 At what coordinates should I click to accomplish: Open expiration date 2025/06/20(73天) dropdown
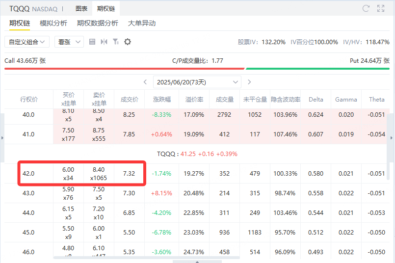pos(197,82)
